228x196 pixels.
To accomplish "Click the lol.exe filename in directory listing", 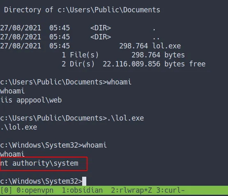I will point(167,46).
